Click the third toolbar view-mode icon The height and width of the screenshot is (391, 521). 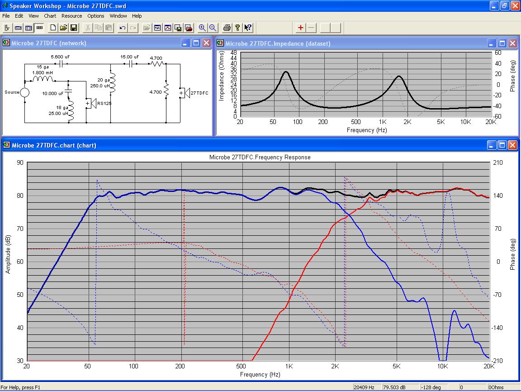28,28
